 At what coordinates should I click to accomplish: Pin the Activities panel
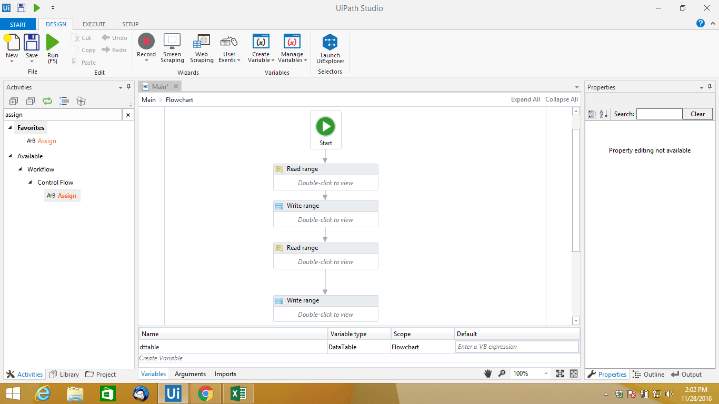coord(128,87)
